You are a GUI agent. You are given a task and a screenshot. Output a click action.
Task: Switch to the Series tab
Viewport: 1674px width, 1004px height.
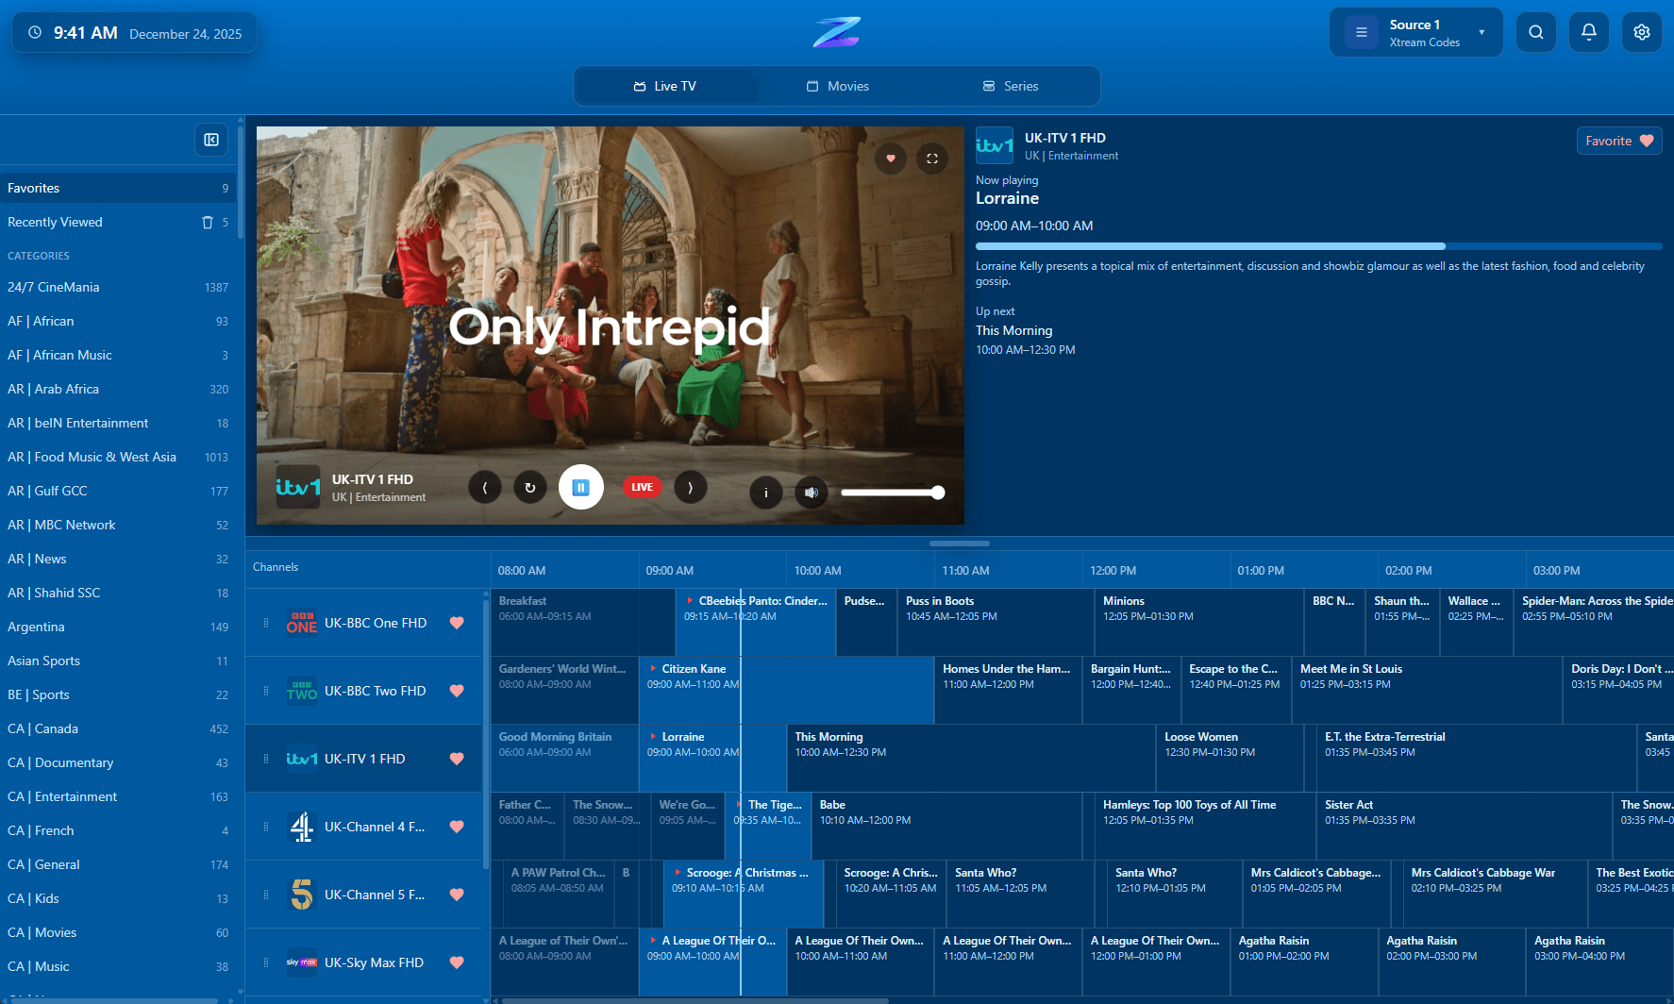click(x=1010, y=85)
